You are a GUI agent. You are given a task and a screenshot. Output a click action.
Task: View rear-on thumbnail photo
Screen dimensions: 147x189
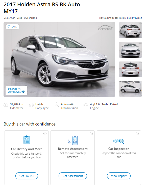coord(130,69)
